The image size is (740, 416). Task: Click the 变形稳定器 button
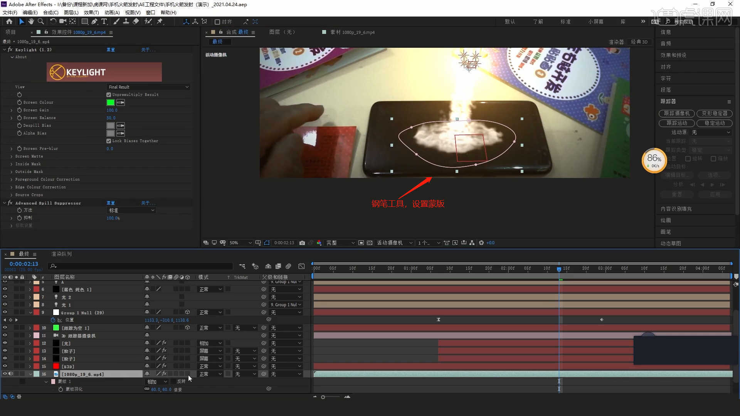coord(715,114)
